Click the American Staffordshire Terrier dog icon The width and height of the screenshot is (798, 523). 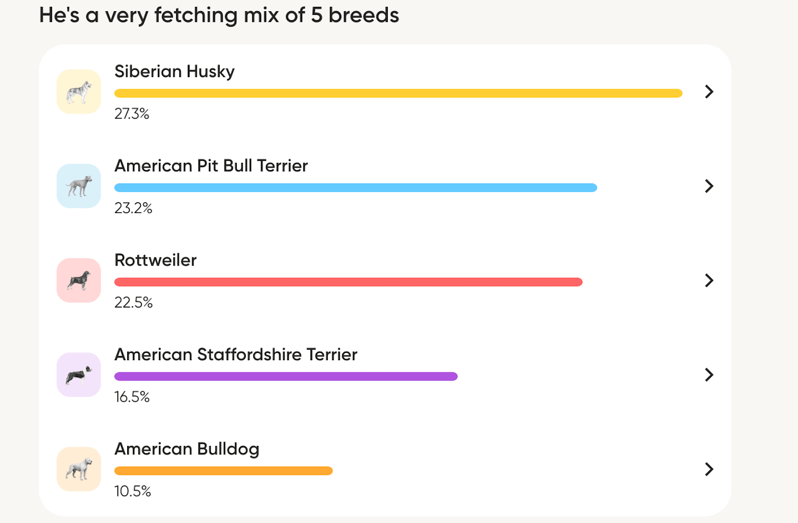coord(78,375)
